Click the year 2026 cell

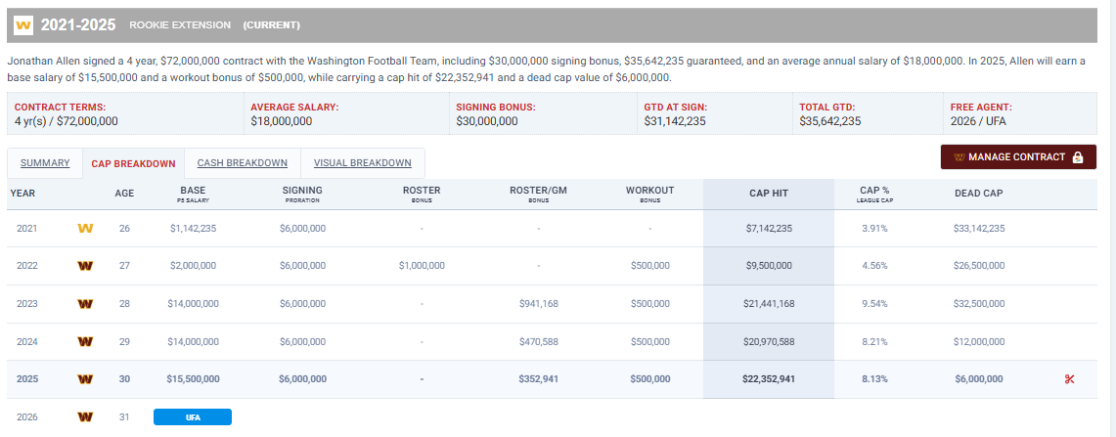tap(27, 417)
